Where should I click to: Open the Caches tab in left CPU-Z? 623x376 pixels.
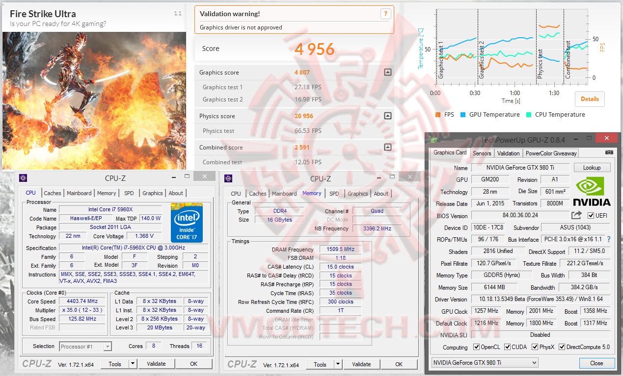53,193
